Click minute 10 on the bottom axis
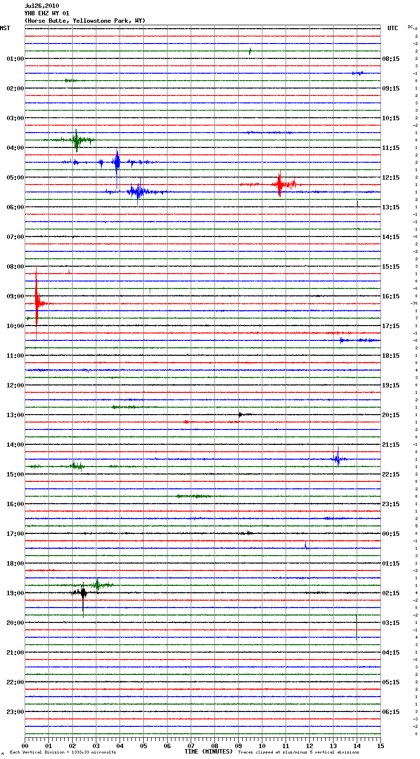Screen dimensions: 420x759 pos(262,746)
